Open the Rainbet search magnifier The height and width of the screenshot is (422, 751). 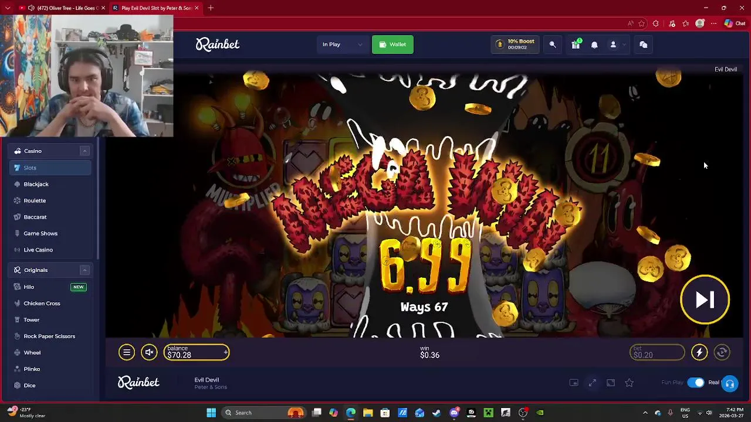coord(553,45)
